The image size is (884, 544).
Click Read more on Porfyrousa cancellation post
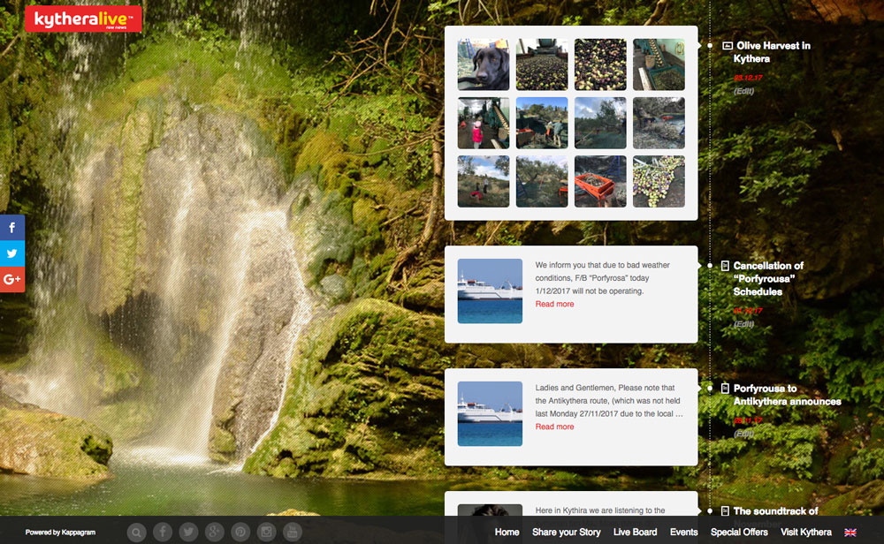click(x=554, y=304)
